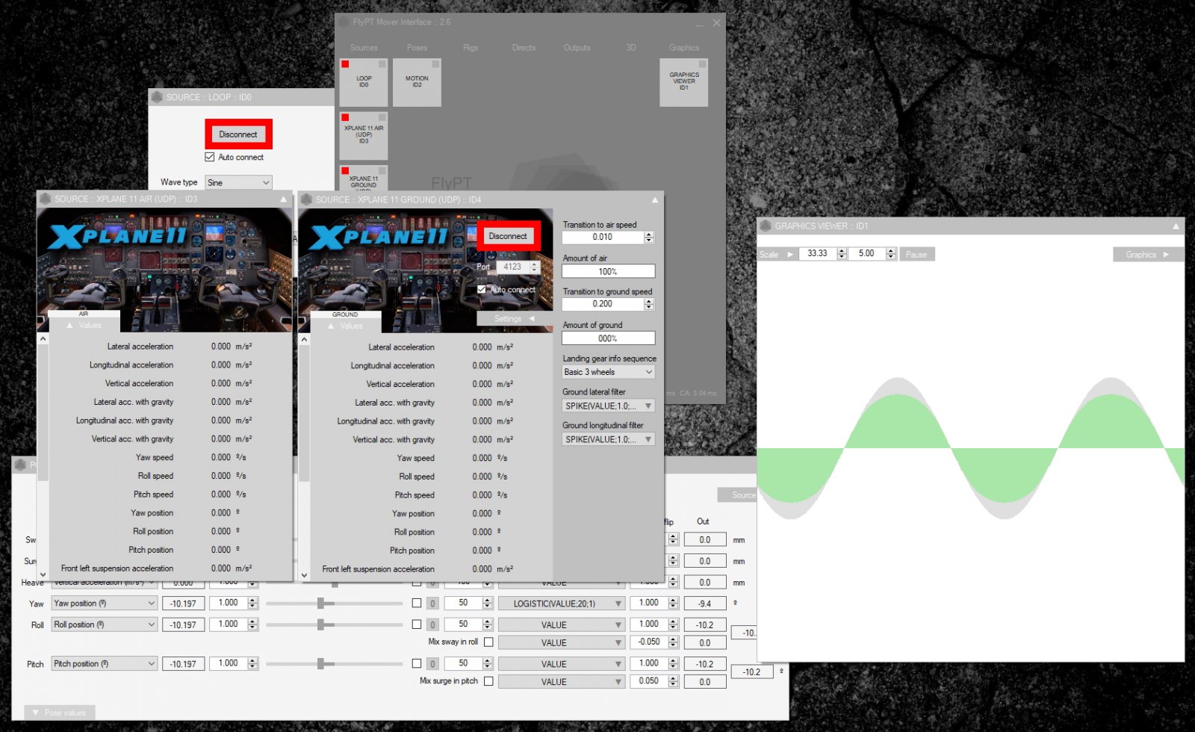Viewport: 1195px width, 732px height.
Task: Click the 33.33 scale stepper arrows
Action: [842, 254]
